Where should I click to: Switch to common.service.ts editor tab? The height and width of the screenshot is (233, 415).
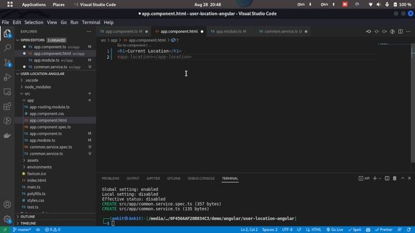(x=283, y=32)
